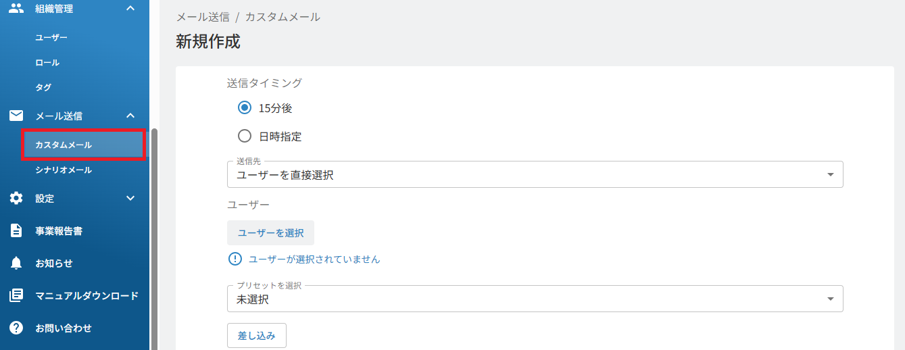905x350 pixels.
Task: Go to ユーザー in the sidebar
Action: point(51,37)
